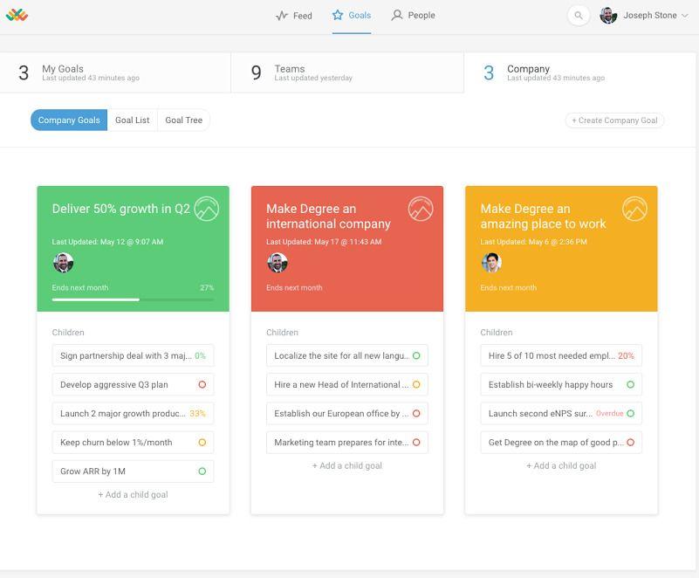This screenshot has height=578, width=699.
Task: Select the Goal List view
Action: (x=133, y=120)
